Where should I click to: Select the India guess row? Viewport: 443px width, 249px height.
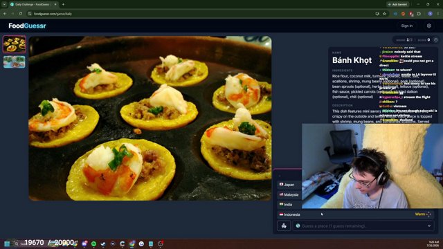289,205
